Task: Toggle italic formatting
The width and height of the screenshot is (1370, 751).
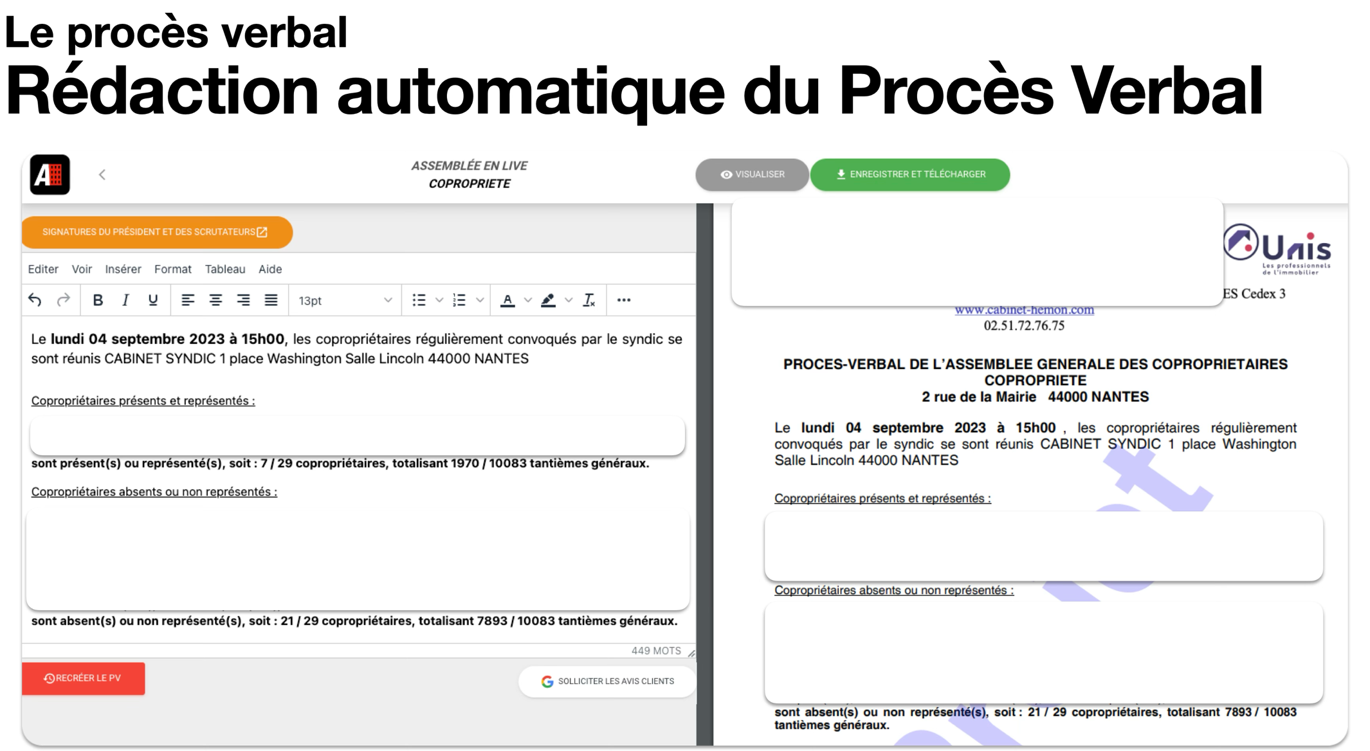Action: [125, 300]
